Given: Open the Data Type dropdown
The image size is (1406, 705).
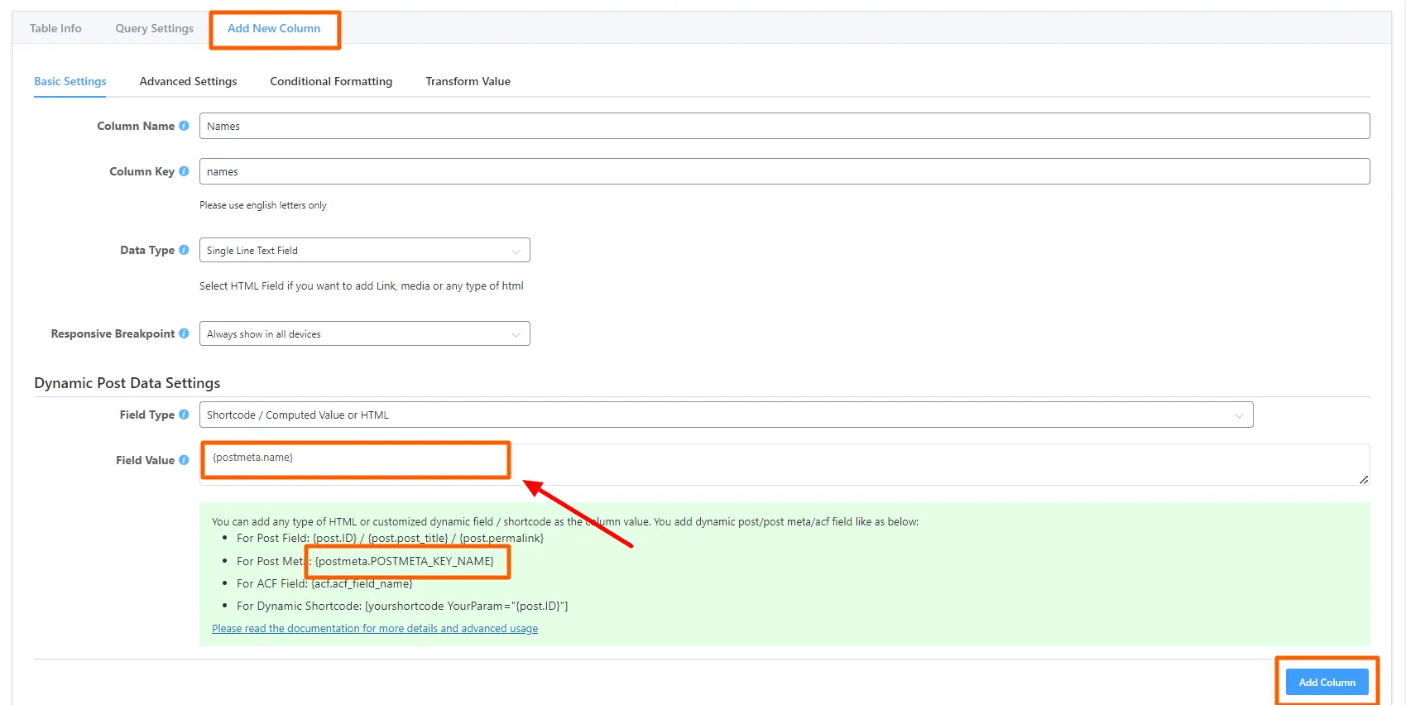Looking at the screenshot, I should point(364,250).
